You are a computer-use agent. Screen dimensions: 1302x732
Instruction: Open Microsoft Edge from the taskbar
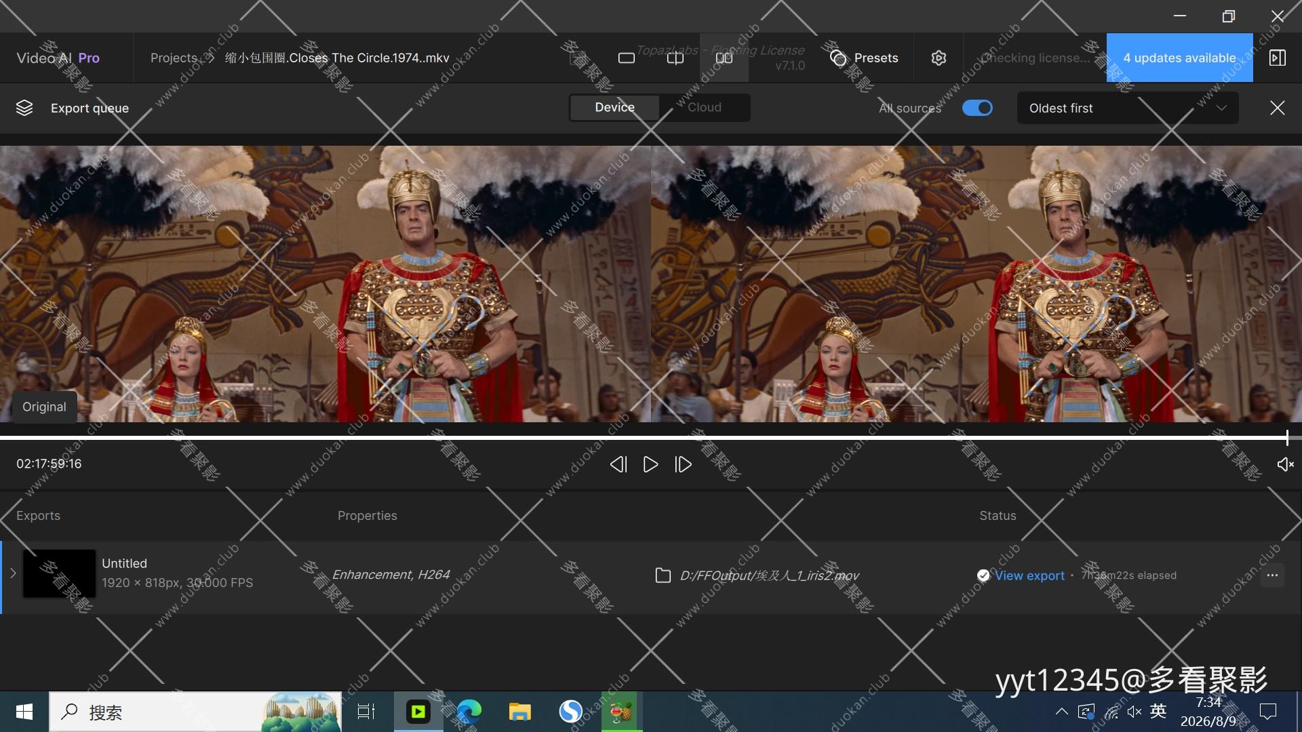point(469,712)
